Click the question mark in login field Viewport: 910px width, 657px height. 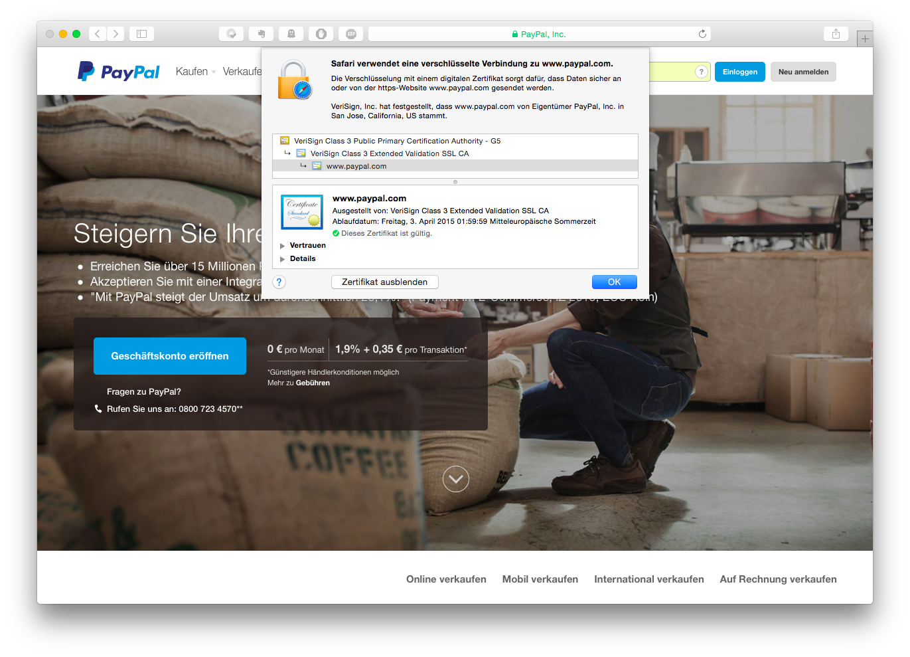tap(701, 72)
